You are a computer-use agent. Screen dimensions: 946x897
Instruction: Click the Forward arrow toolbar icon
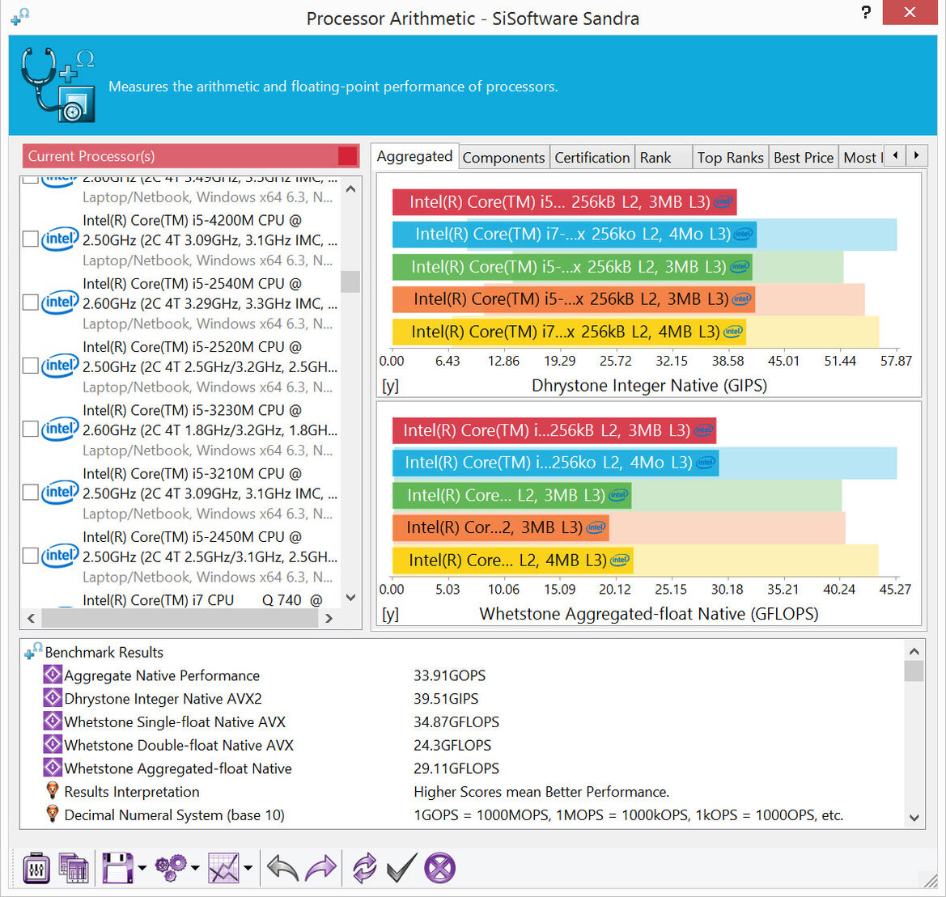tap(321, 868)
